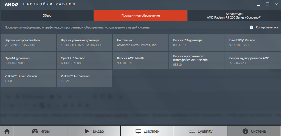
Task: Maximize the Radeon Settings window
Action: tap(268, 4)
